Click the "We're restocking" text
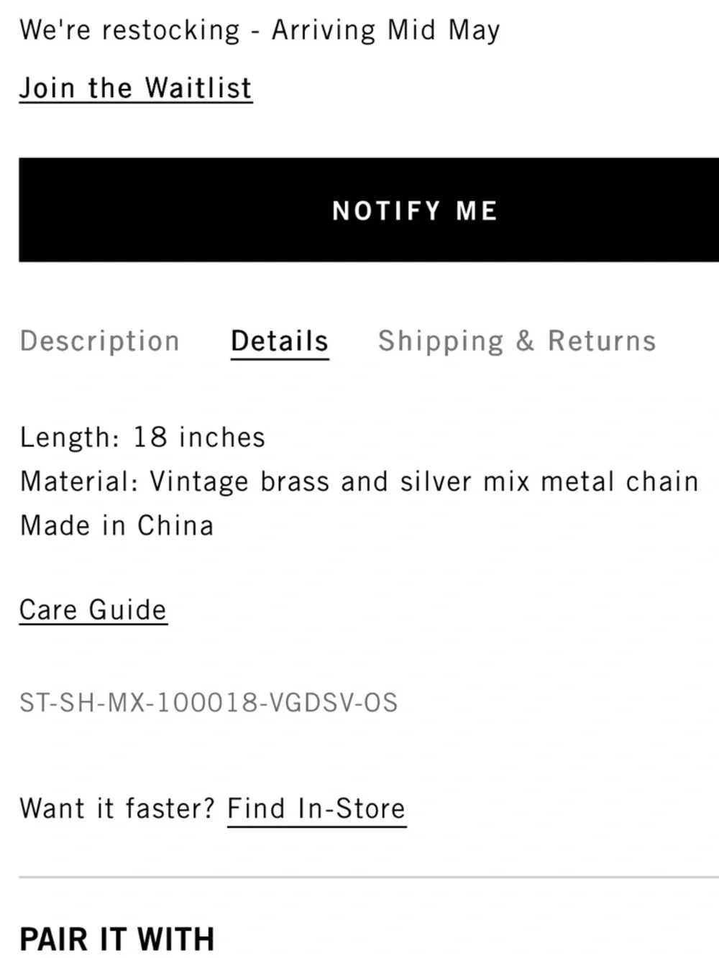 [129, 30]
